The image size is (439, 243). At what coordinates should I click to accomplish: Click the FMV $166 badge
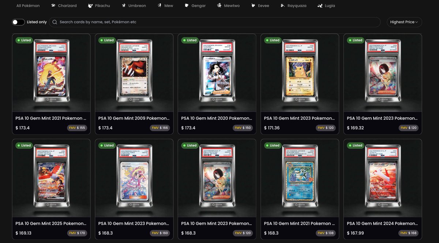160,128
